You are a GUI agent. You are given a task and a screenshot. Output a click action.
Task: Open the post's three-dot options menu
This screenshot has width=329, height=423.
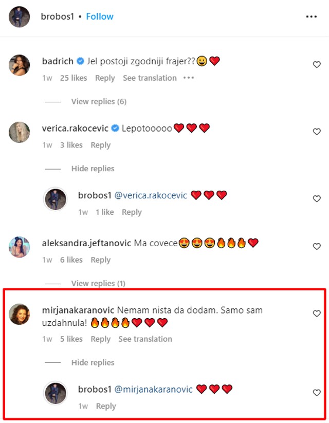click(312, 16)
